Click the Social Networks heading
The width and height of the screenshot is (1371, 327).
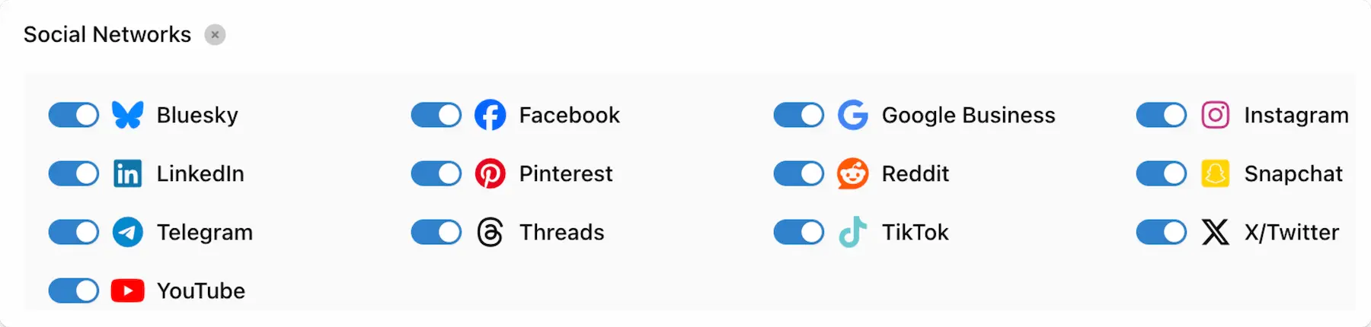click(107, 35)
